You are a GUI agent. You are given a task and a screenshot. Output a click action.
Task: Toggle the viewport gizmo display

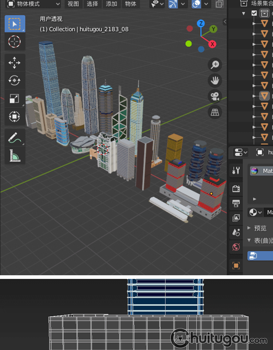[x=173, y=4]
